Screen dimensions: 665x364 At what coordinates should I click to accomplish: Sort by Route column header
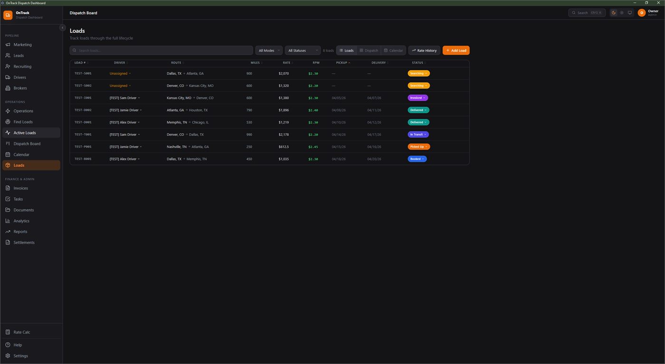click(x=177, y=63)
